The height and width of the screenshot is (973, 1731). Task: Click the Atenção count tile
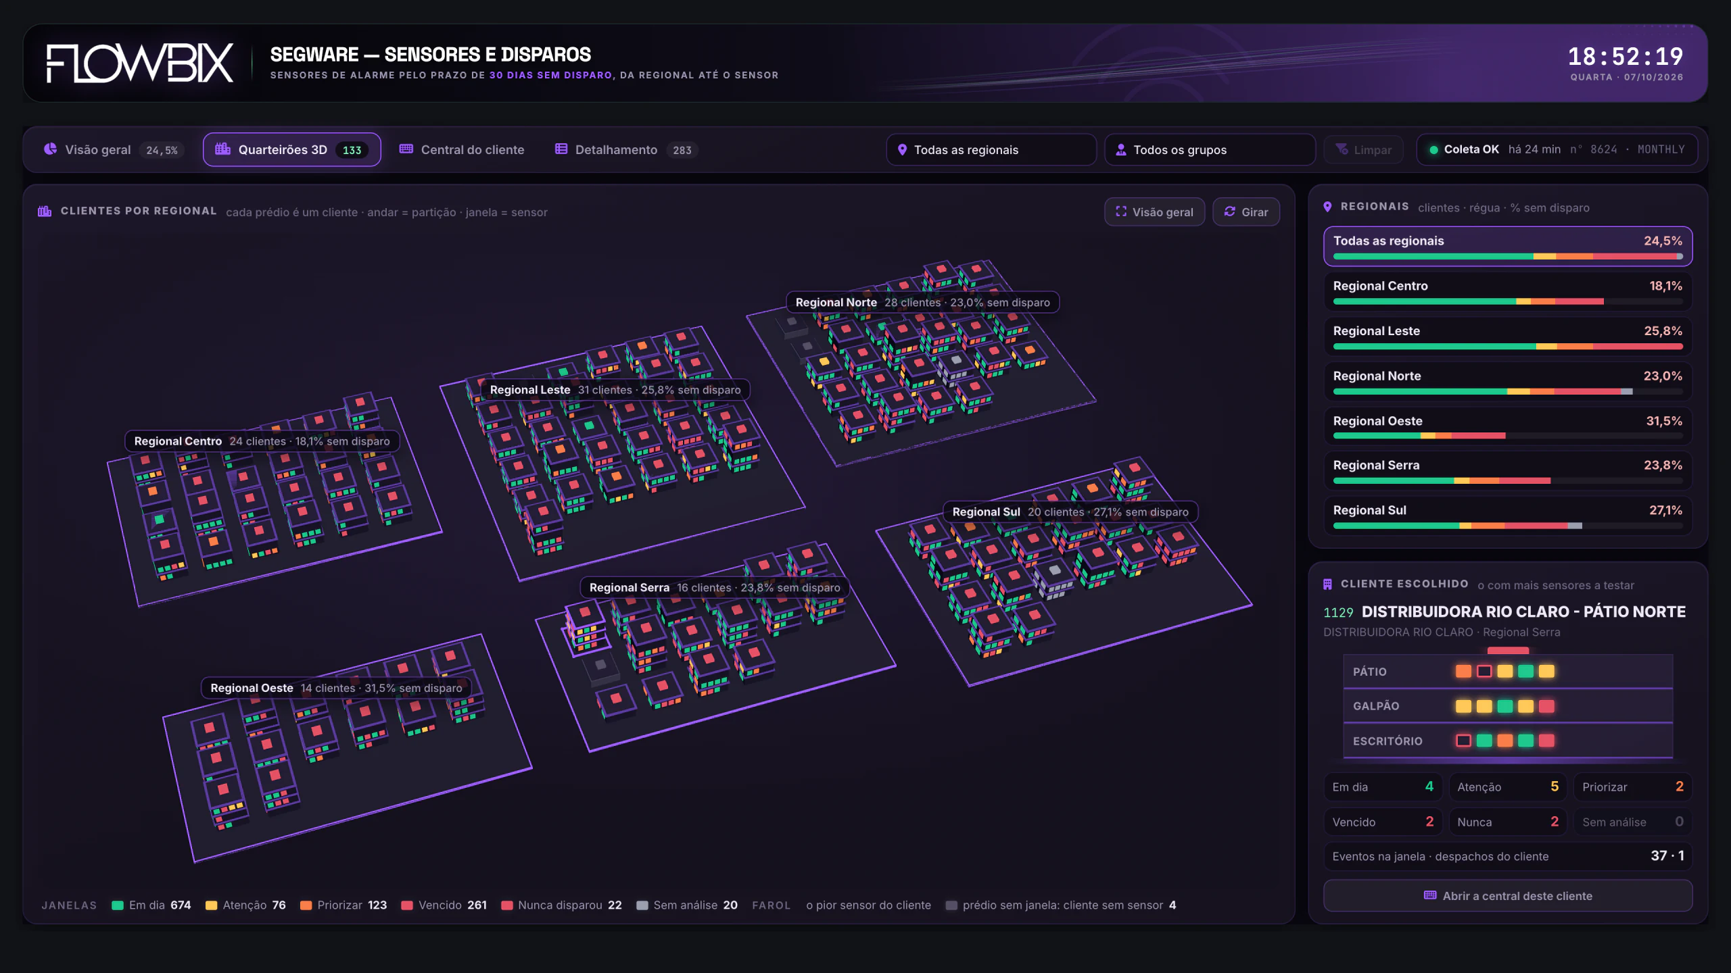tap(1508, 787)
